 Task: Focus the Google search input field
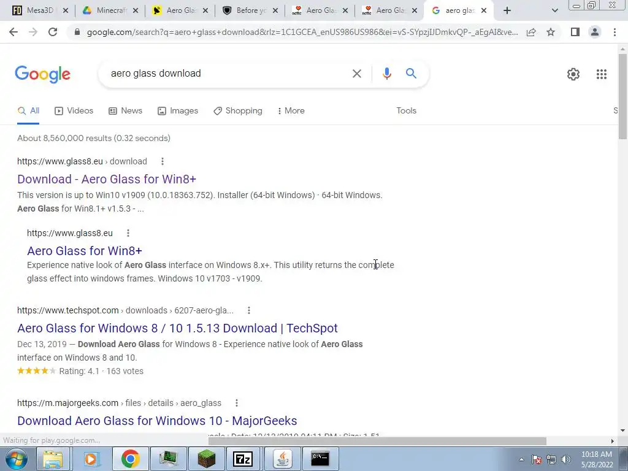coord(226,74)
